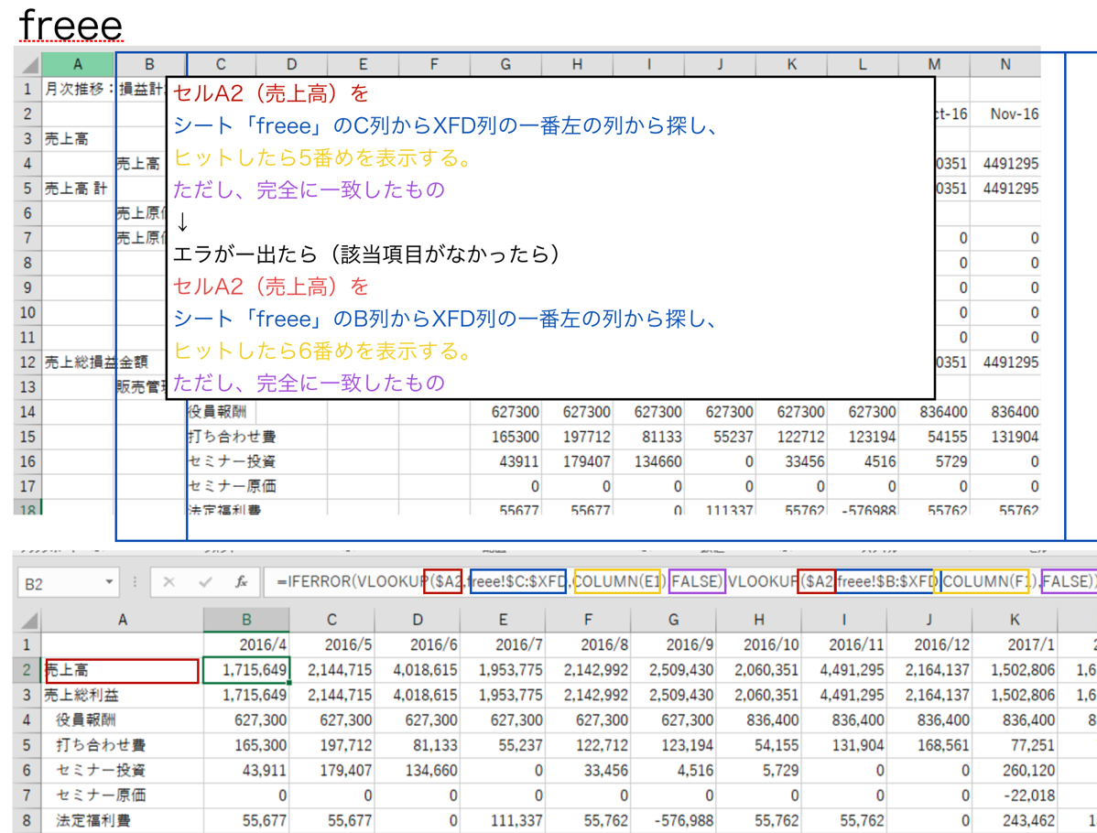This screenshot has width=1097, height=833.
Task: Click value 134,660 in lower sheet
Action: click(417, 770)
